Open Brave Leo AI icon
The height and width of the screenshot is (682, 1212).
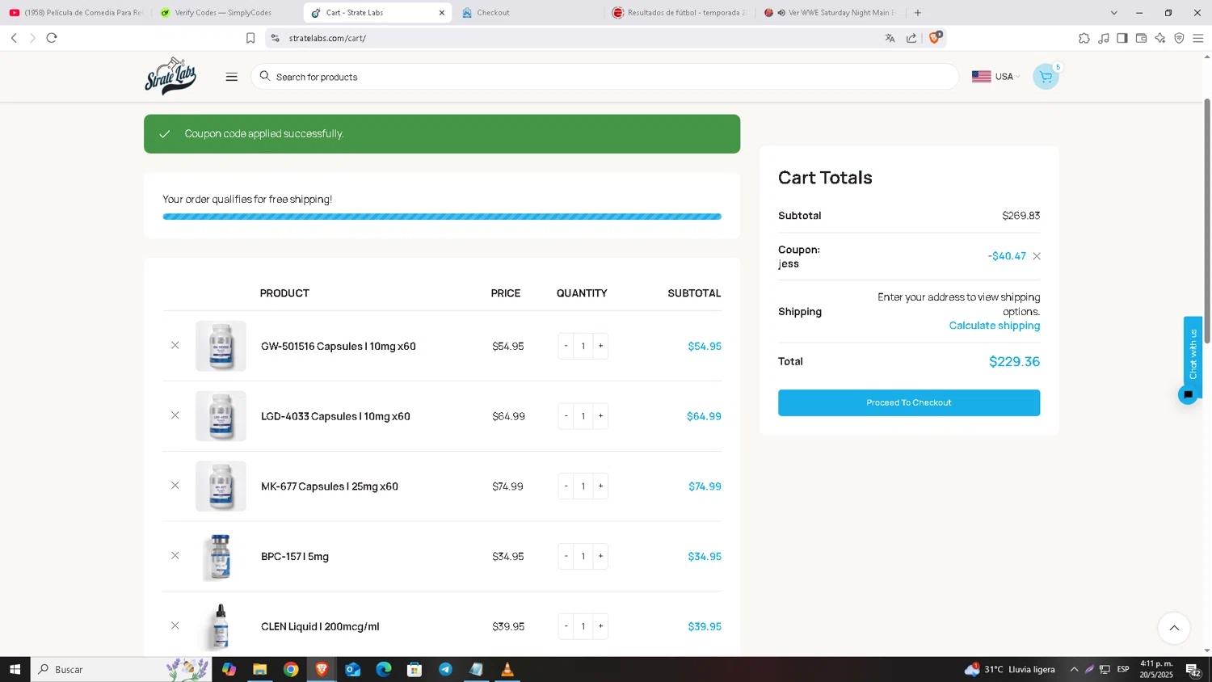1160,38
